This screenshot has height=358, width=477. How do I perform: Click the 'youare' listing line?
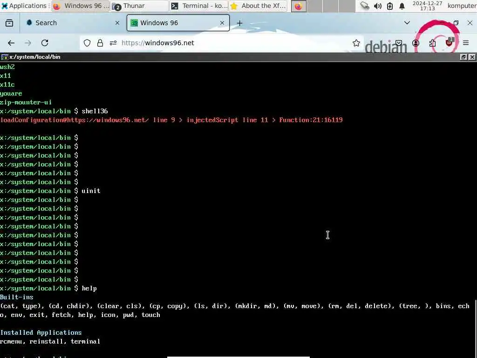click(11, 93)
